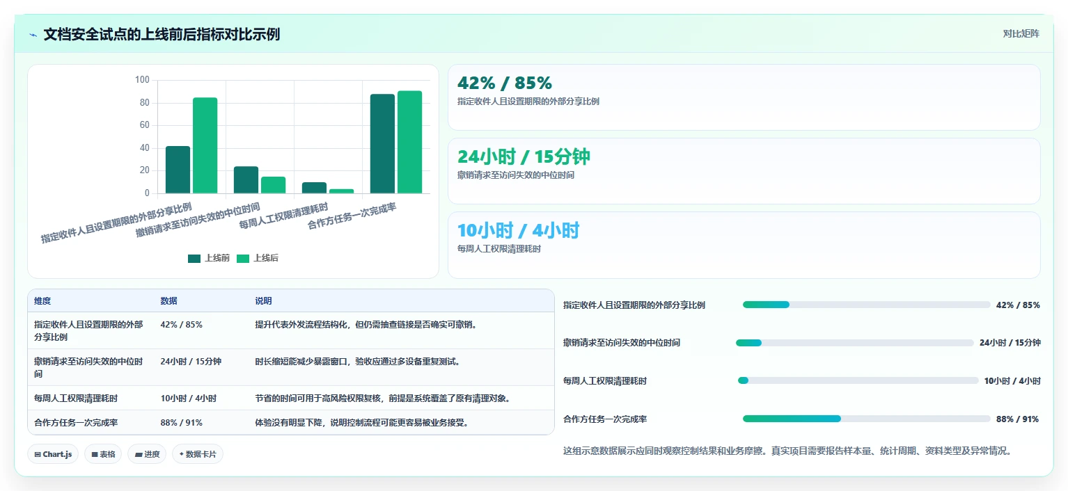The width and height of the screenshot is (1068, 491).
Task: Click table cell 42% / 85%
Action: 181,325
